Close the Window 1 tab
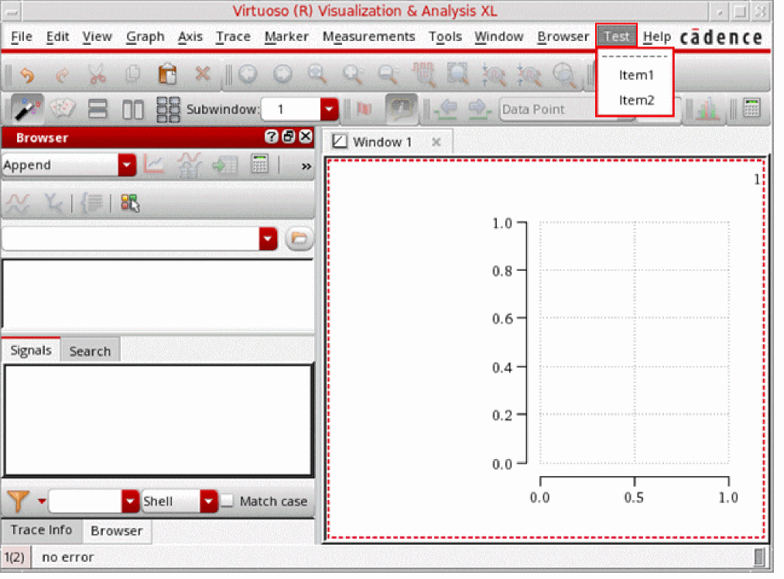784x579 pixels. pos(436,142)
